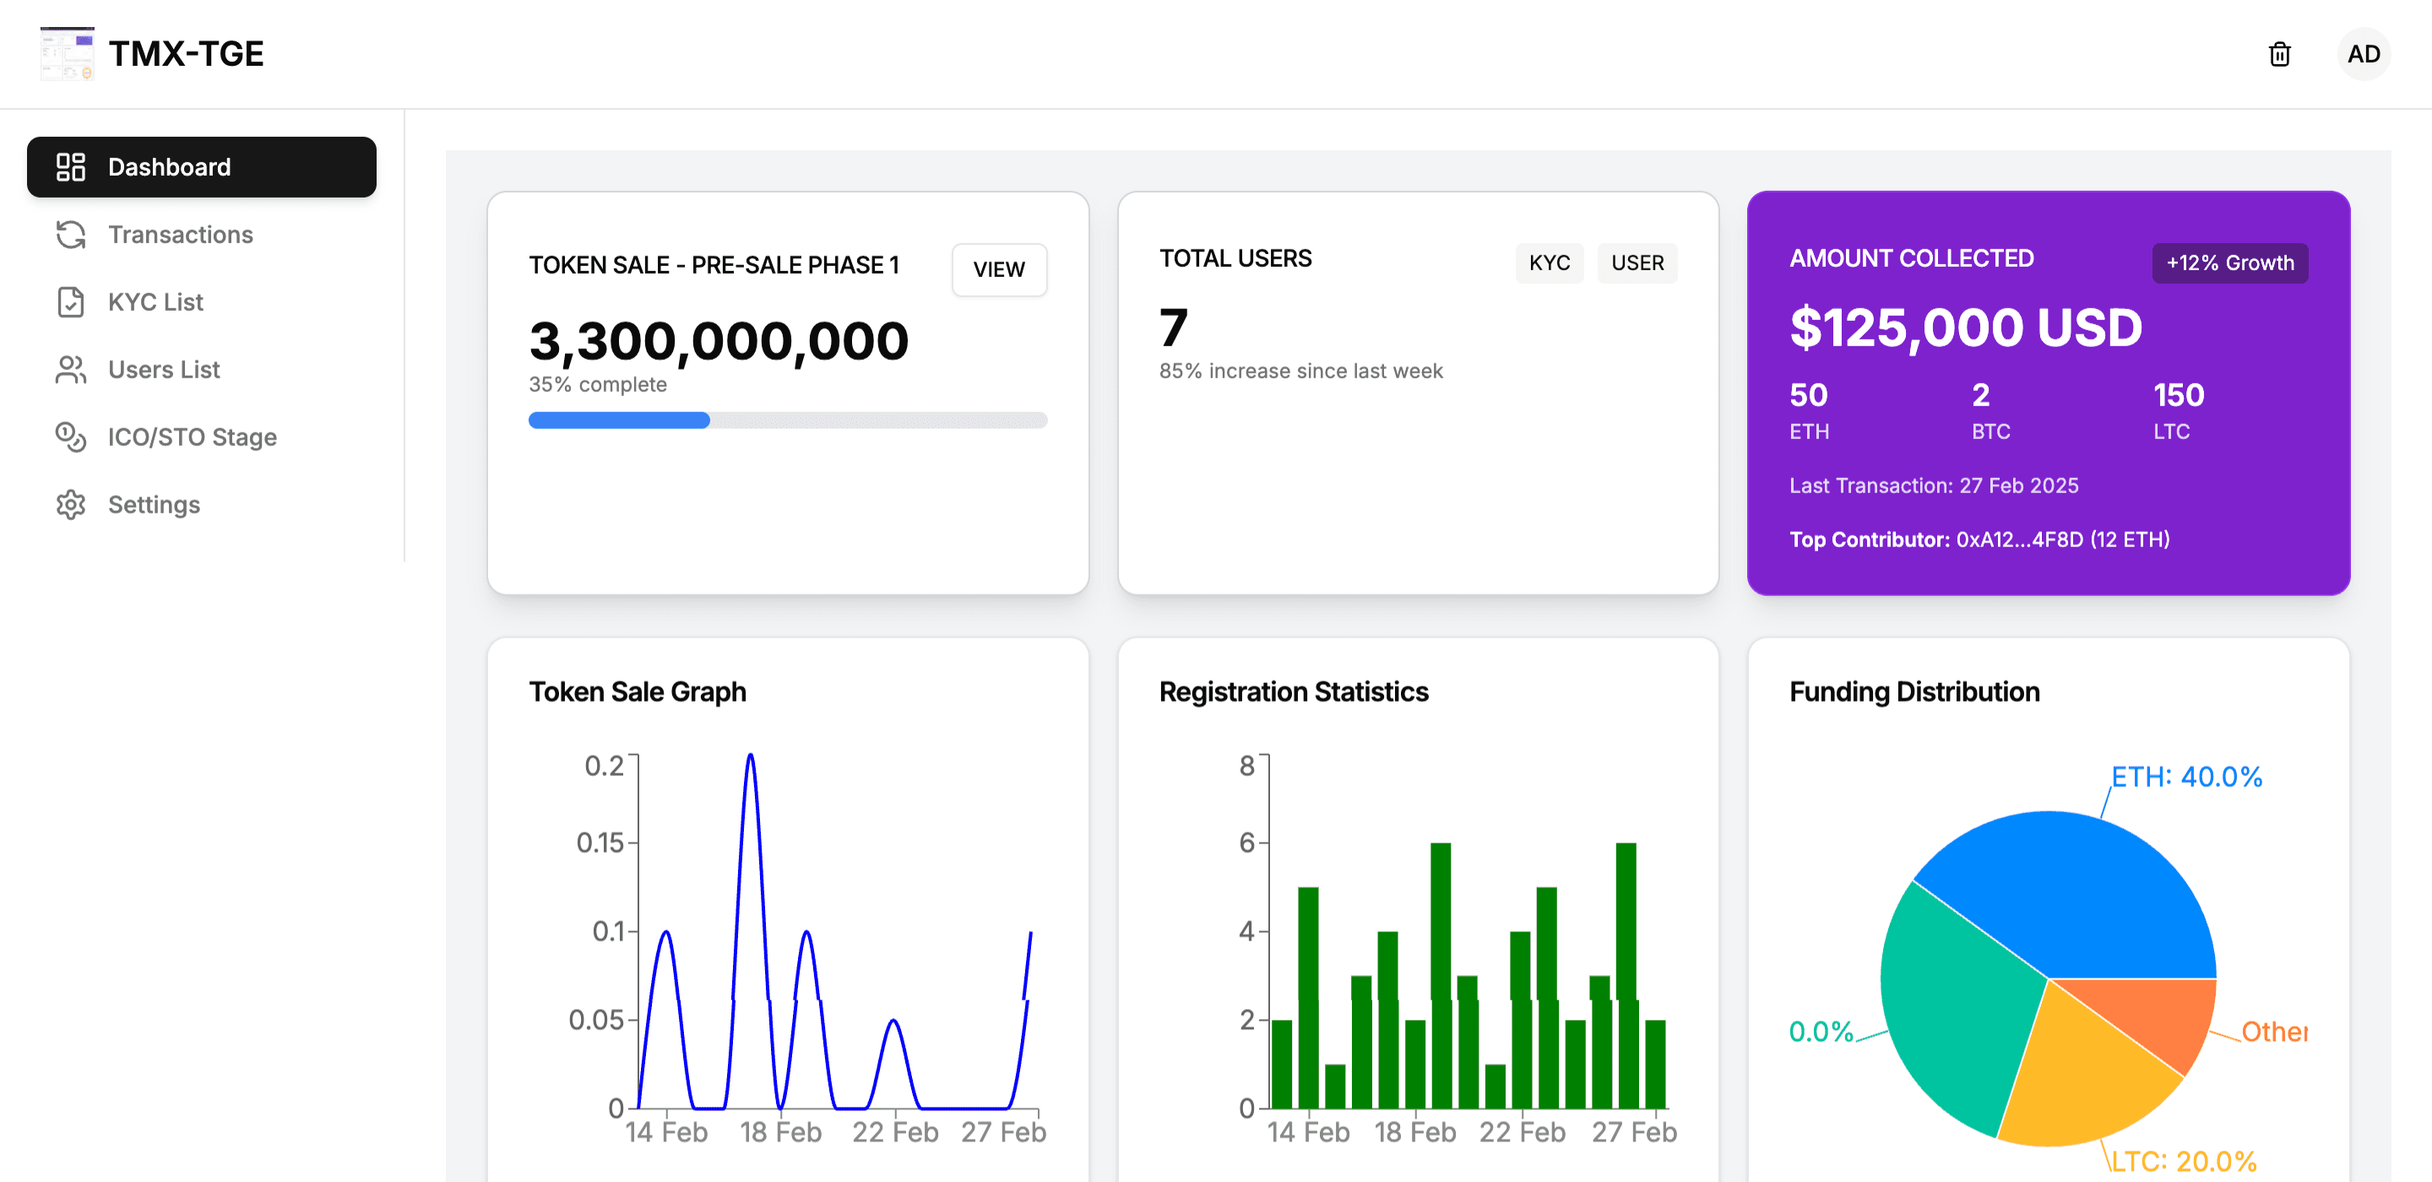The width and height of the screenshot is (2432, 1182).
Task: Click the token sale progress bar
Action: click(787, 420)
